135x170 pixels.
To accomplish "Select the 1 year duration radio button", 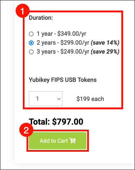I will point(31,34).
